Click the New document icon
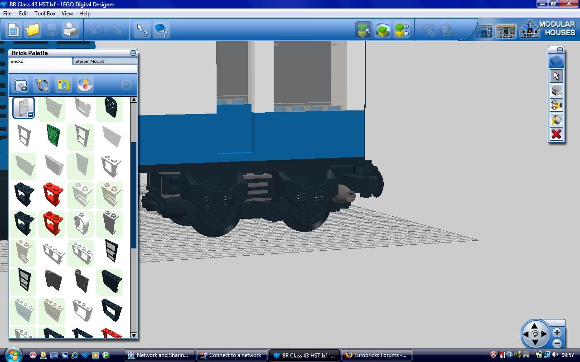This screenshot has height=362, width=580. coord(13,29)
